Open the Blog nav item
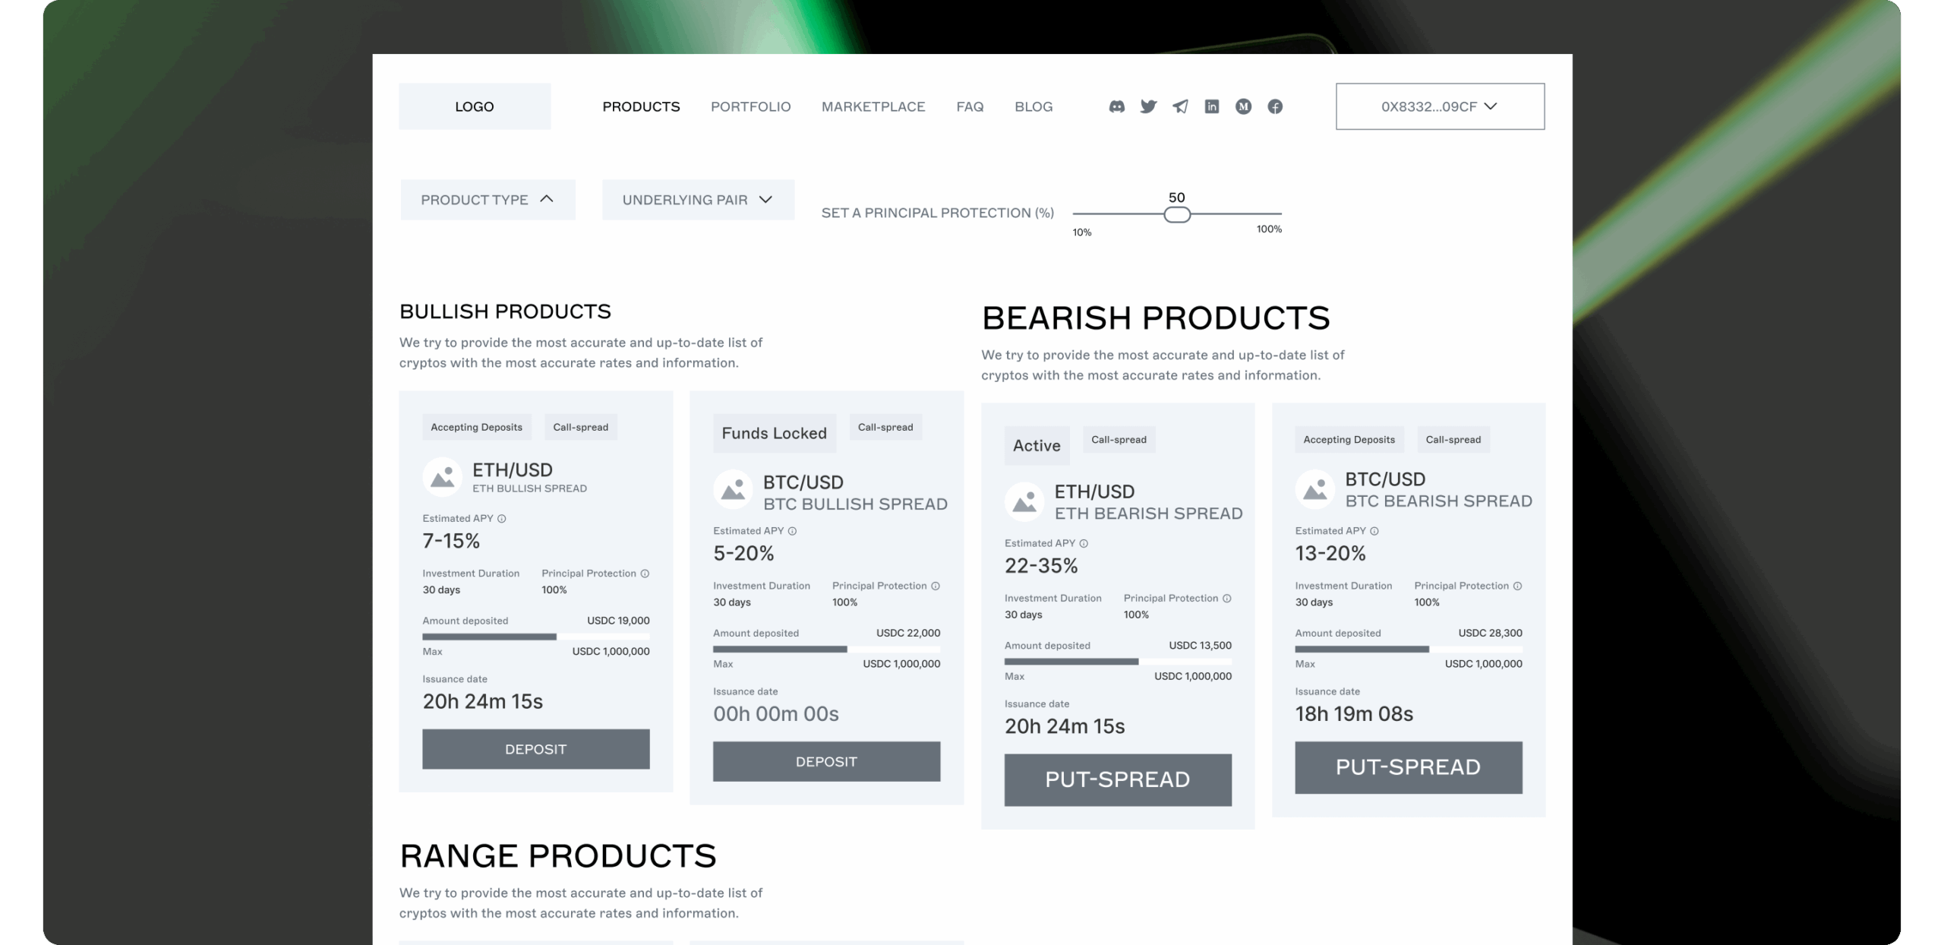This screenshot has width=1944, height=945. (1034, 106)
